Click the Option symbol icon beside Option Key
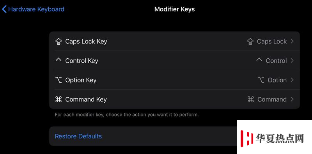 [x=58, y=80]
